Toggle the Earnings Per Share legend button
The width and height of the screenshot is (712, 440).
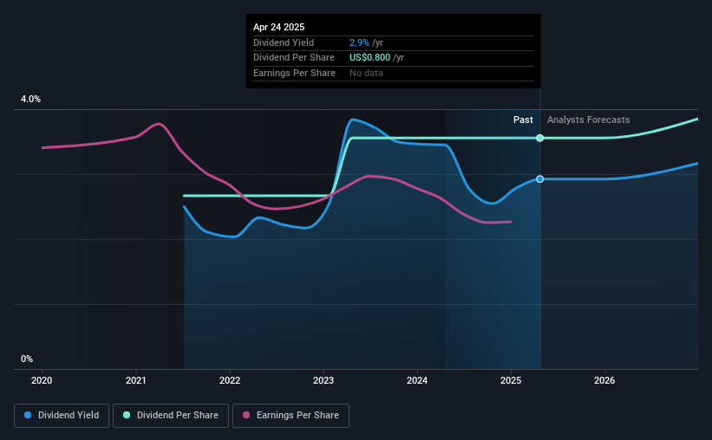point(291,416)
